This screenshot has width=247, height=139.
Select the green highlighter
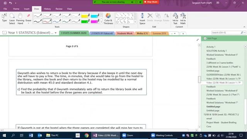click(85, 21)
